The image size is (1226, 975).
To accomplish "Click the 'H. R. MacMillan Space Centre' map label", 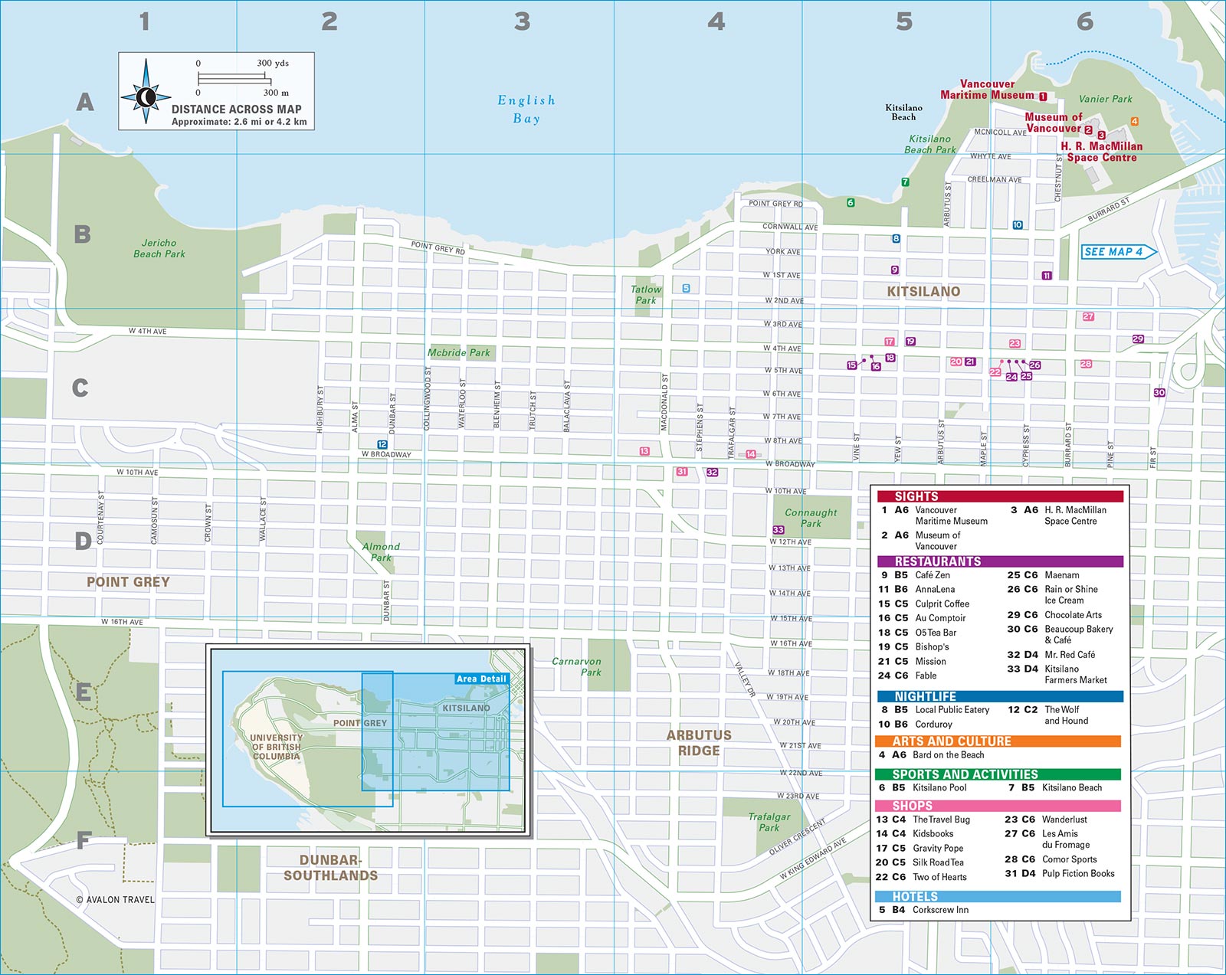I will 1101,152.
